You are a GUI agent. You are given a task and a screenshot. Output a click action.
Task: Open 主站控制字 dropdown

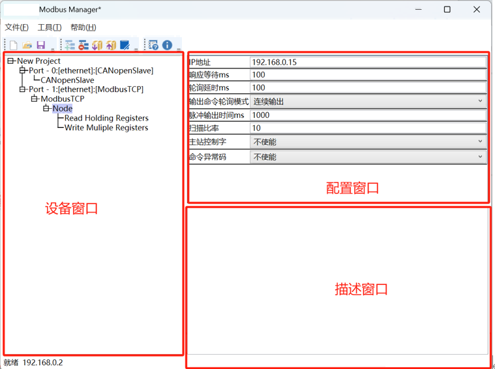368,141
